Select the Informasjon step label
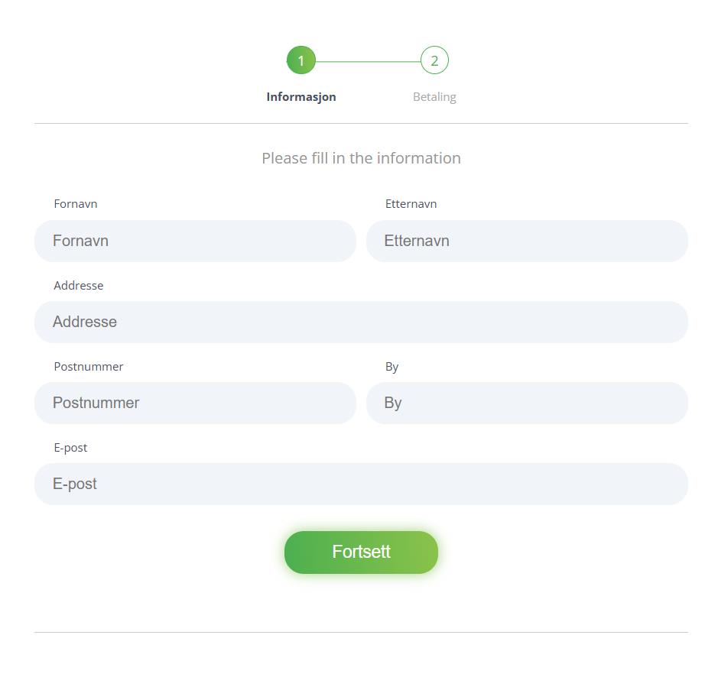This screenshot has height=674, width=718. coord(301,97)
